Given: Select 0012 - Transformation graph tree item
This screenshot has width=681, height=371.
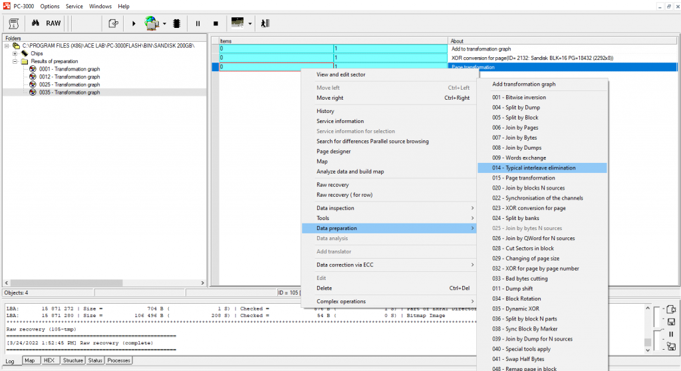Looking at the screenshot, I should pos(69,77).
